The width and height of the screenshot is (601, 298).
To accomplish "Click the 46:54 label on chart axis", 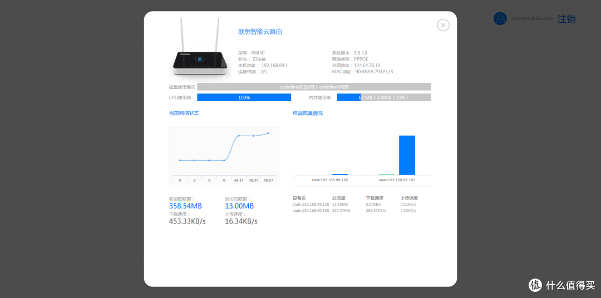I will [253, 180].
